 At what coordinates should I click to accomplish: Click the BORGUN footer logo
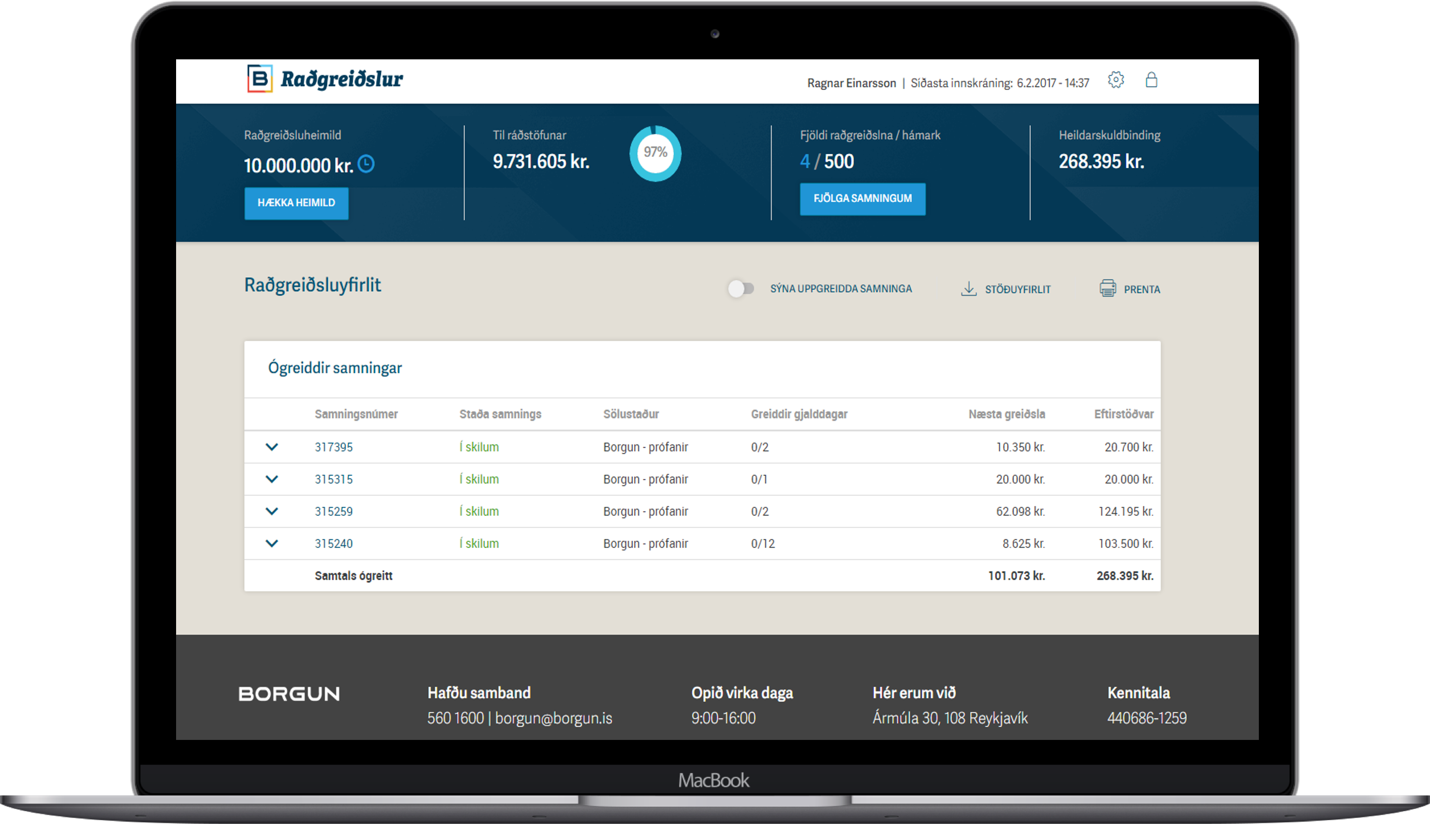[x=289, y=694]
